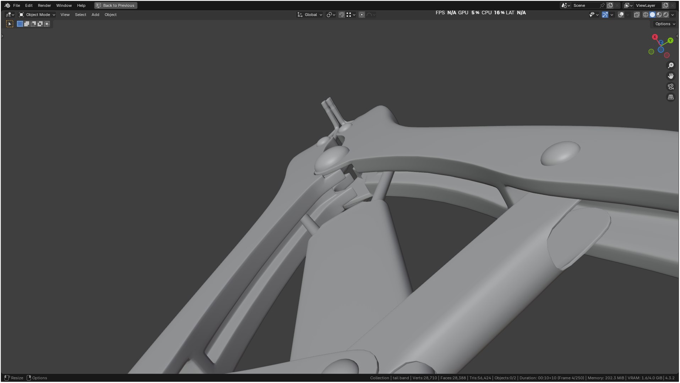The image size is (680, 383).
Task: Click the Blender logo icon
Action: coord(7,5)
